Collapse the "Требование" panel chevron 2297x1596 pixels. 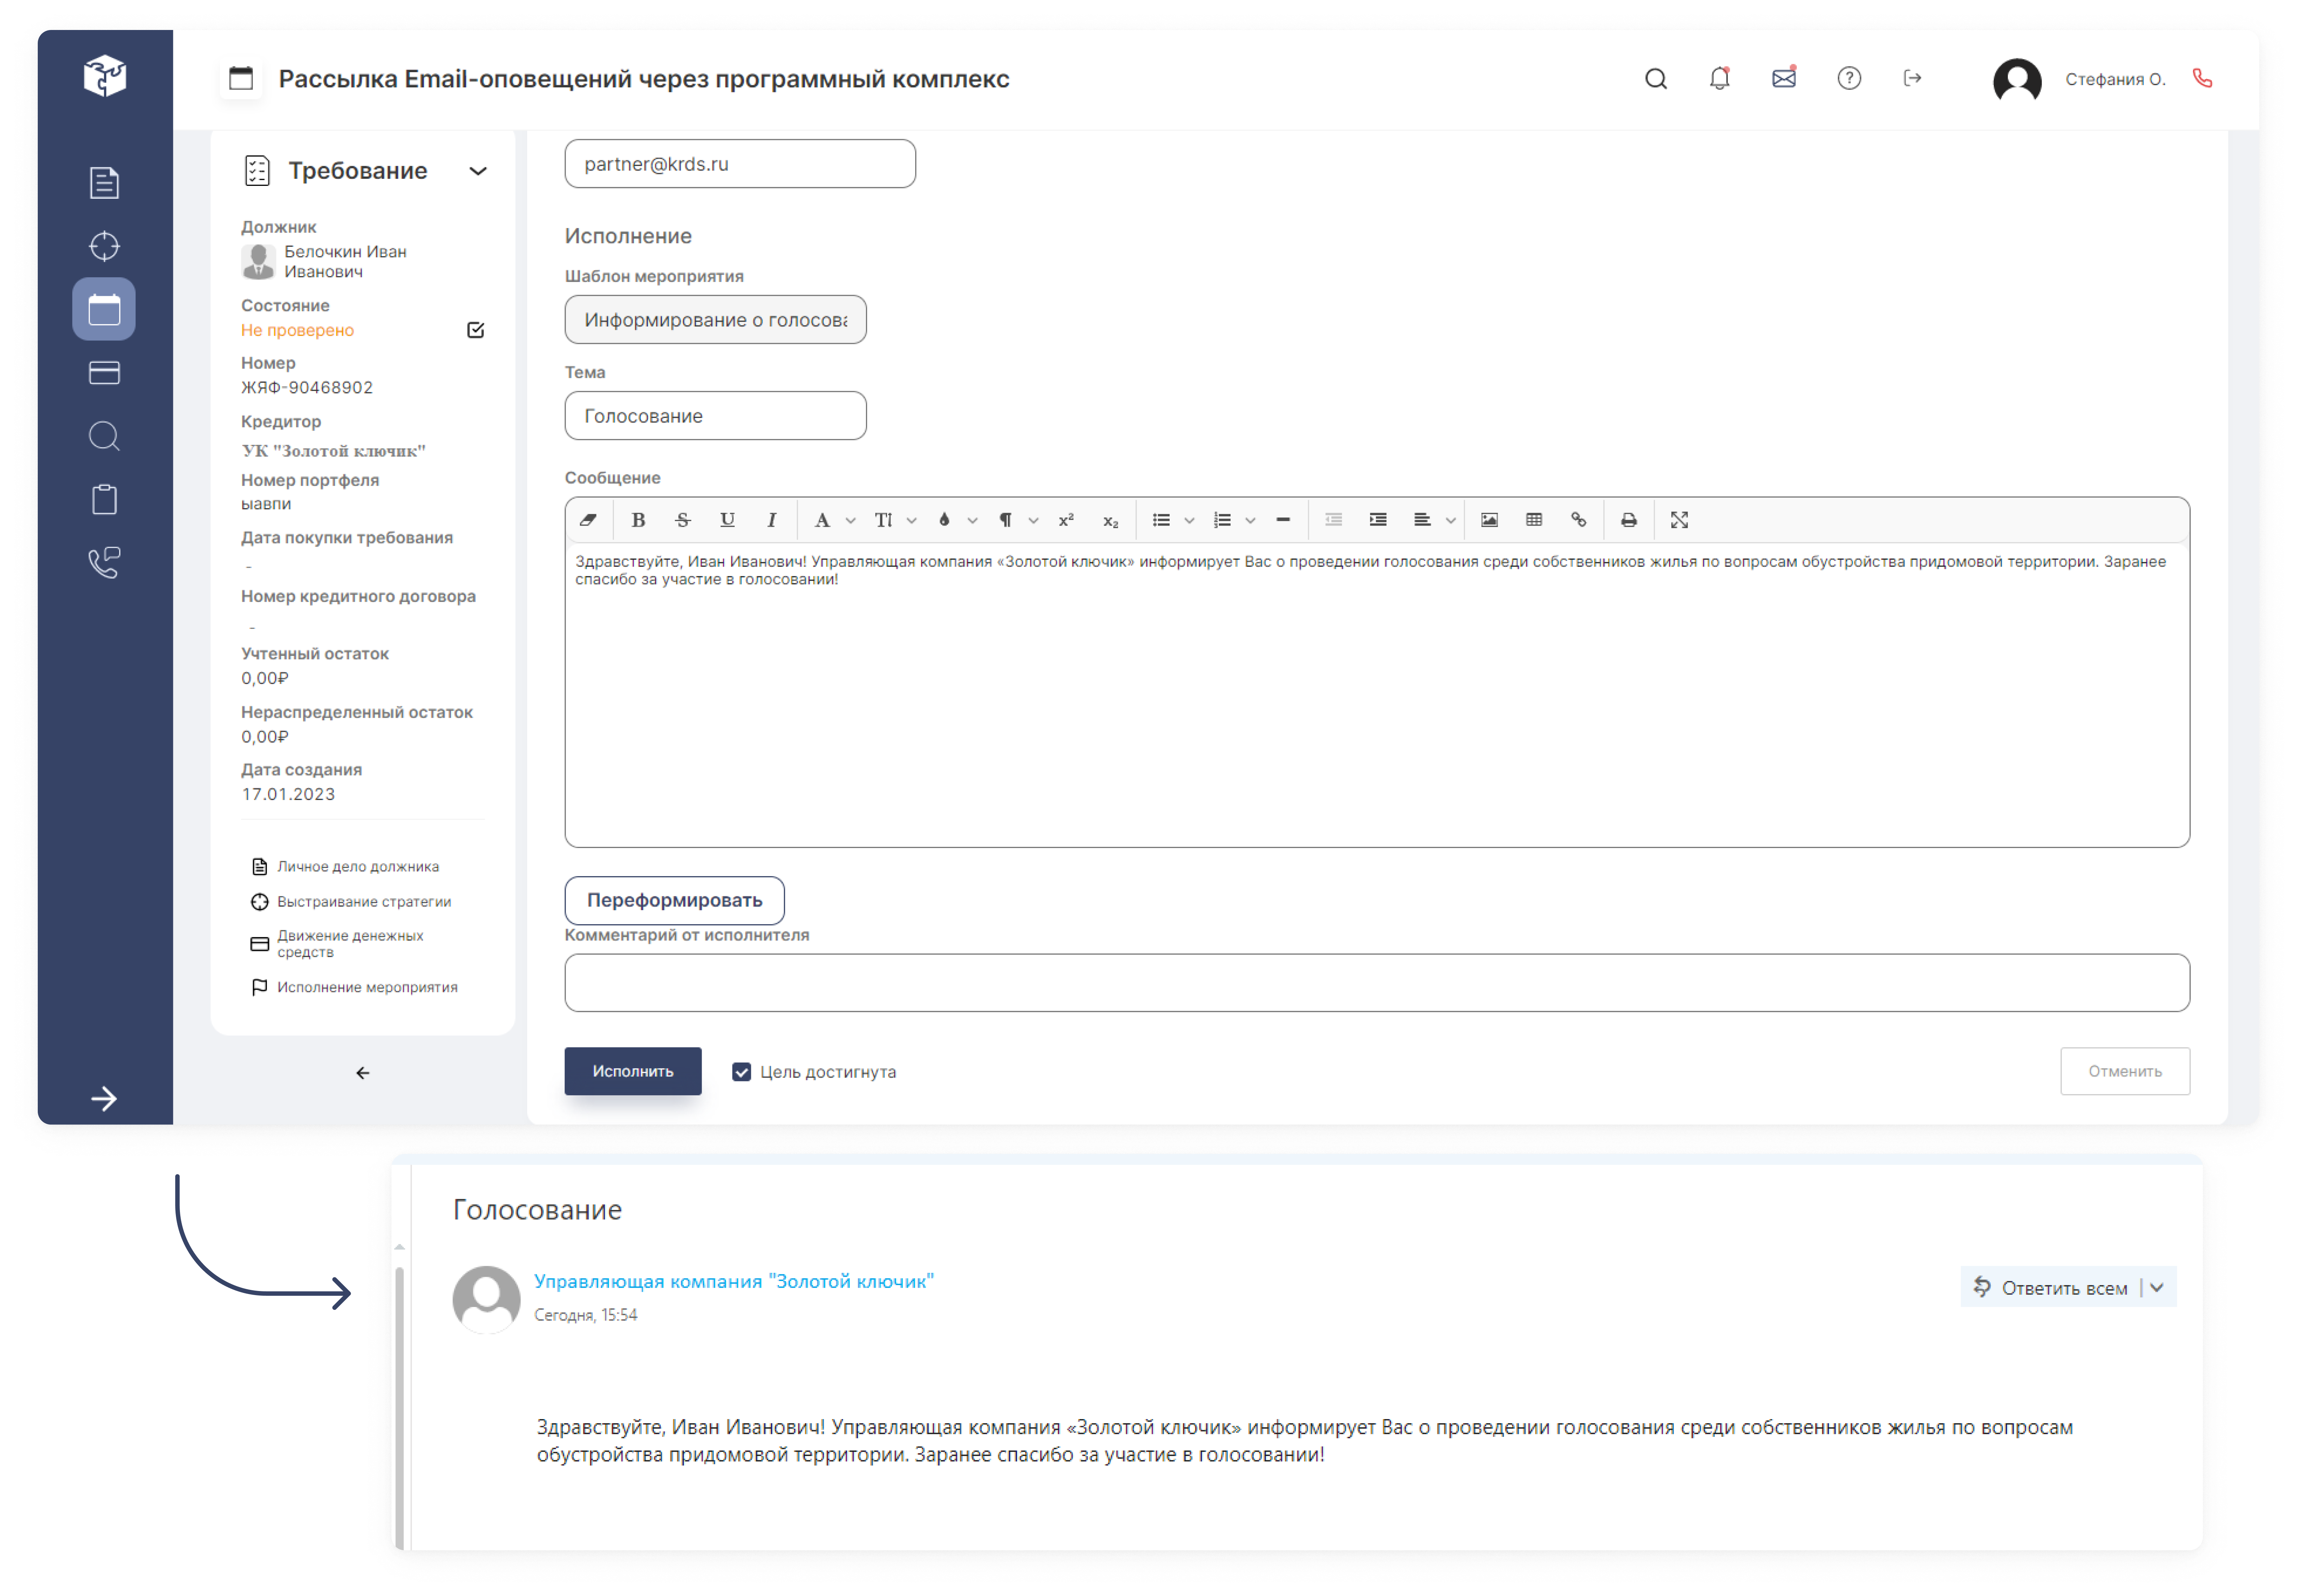pos(478,171)
